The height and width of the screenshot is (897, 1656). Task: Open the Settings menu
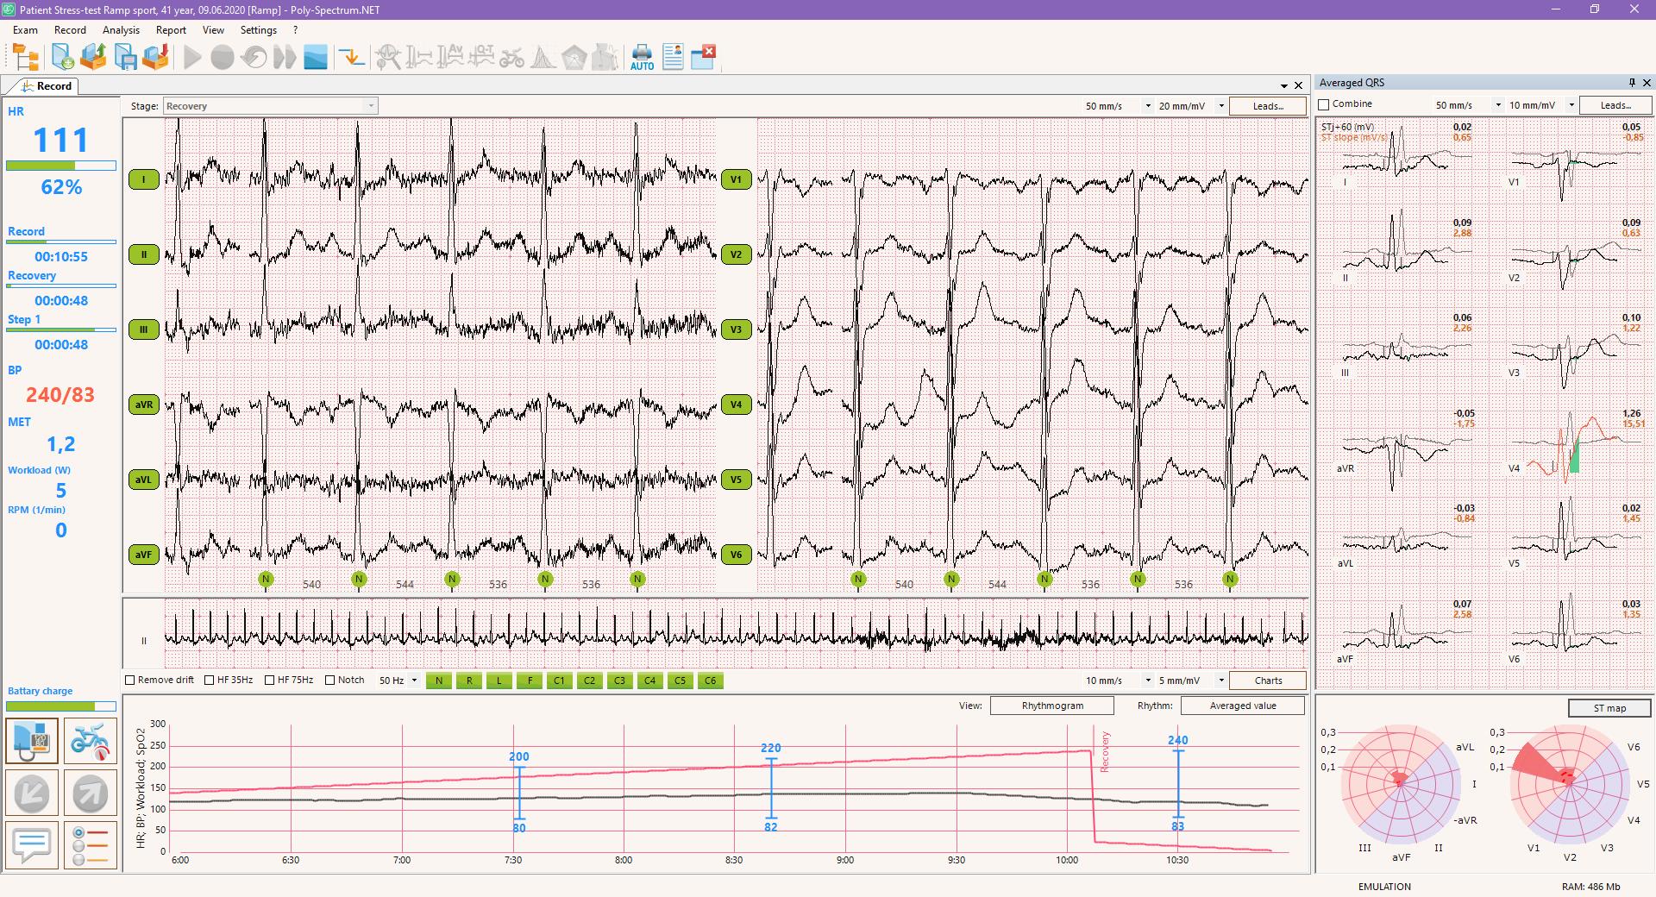[x=259, y=30]
